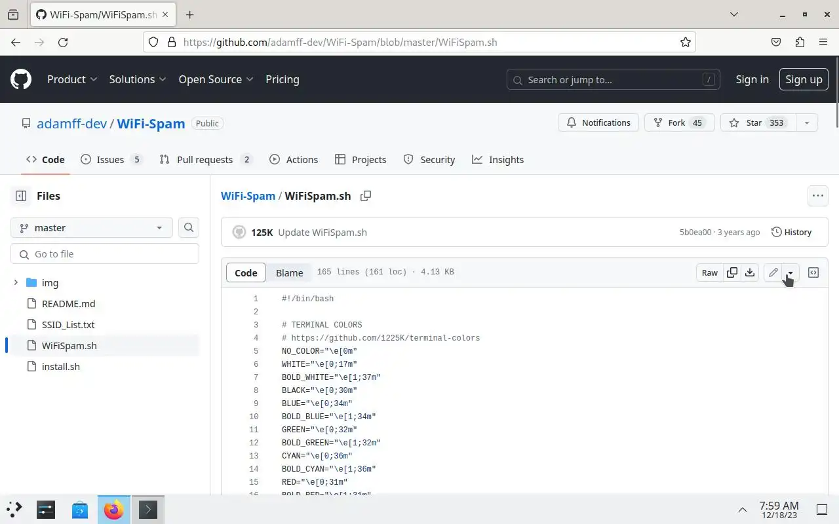This screenshot has width=839, height=524.
Task: Click the Search or jump to field
Action: pyautogui.click(x=614, y=79)
